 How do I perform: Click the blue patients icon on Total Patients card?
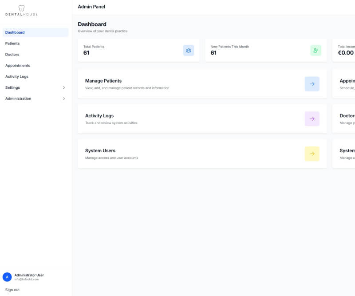tap(188, 50)
